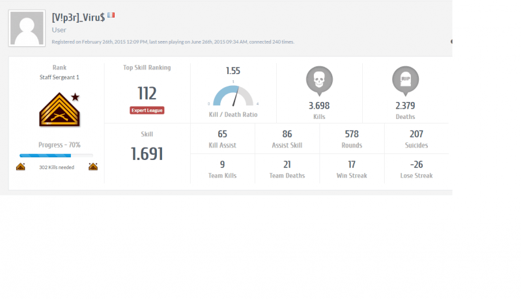Click the Rounds stat showing 578
This screenshot has height=299, width=521.
point(352,138)
